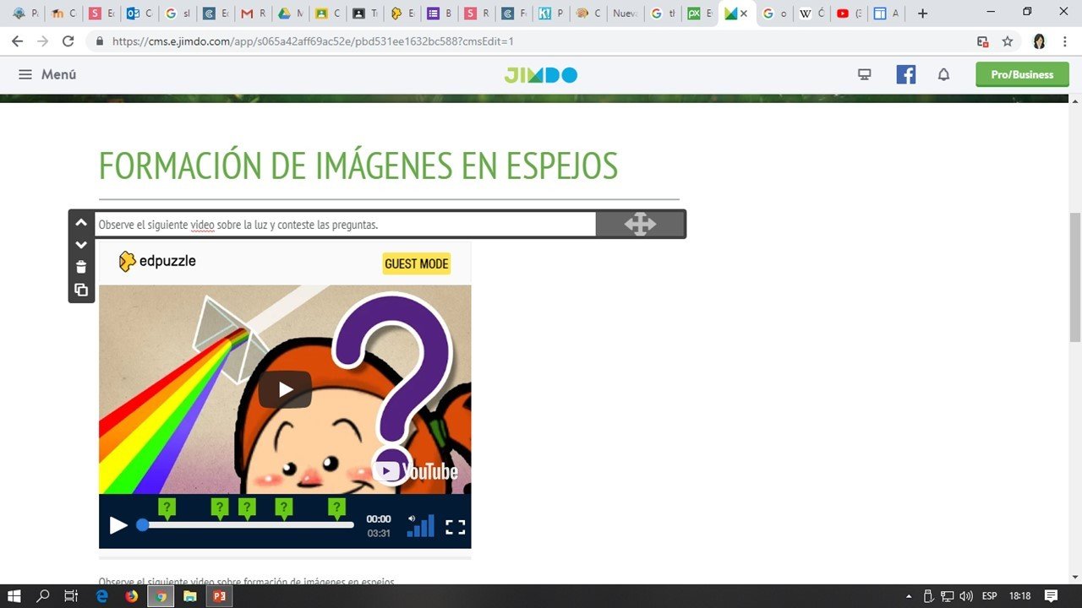Click the Pro/Business upgrade button

(1022, 74)
